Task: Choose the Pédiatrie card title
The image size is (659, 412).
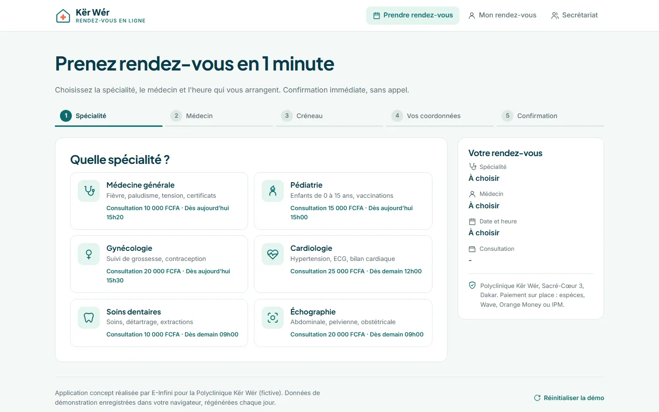Action: click(x=306, y=185)
